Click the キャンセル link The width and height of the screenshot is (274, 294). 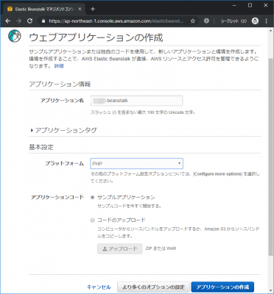pyautogui.click(x=99, y=287)
